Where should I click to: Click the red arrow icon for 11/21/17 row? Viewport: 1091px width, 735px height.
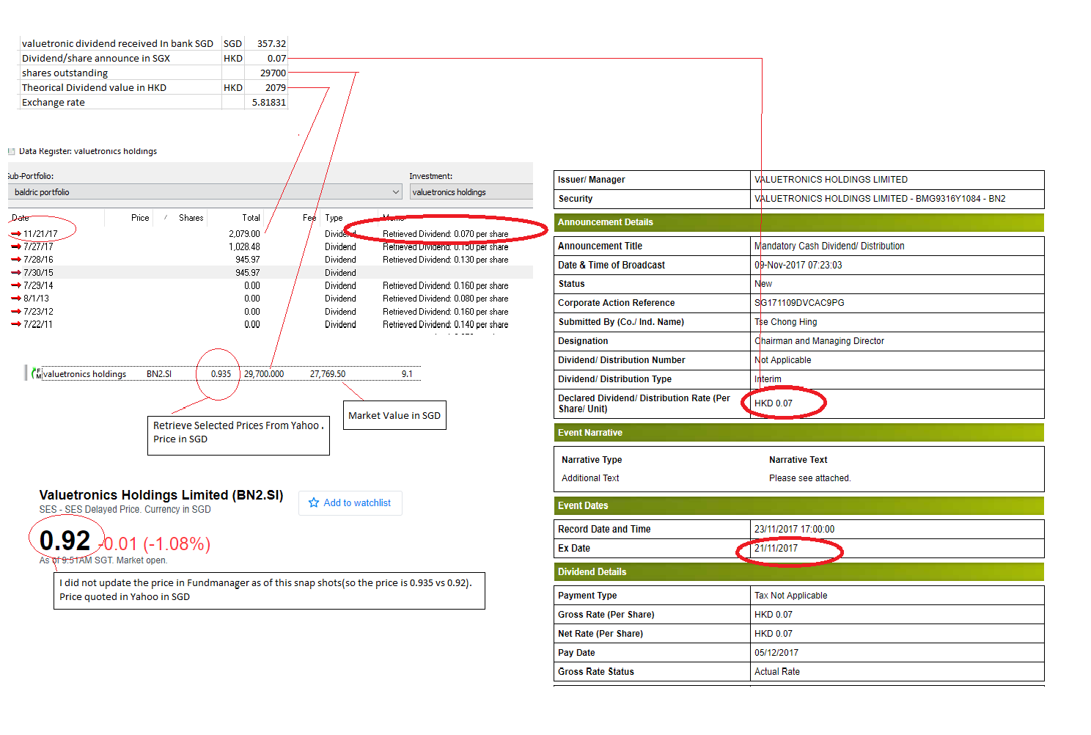coord(16,234)
